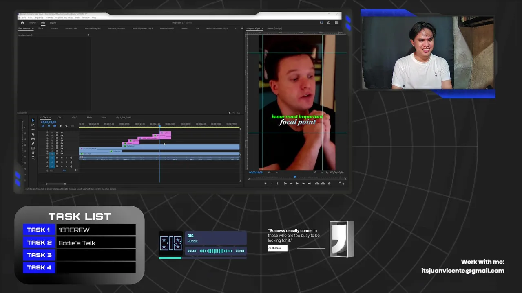Expand the no clip selected arrow in Effect Controls
This screenshot has width=522, height=293.
coord(89,35)
